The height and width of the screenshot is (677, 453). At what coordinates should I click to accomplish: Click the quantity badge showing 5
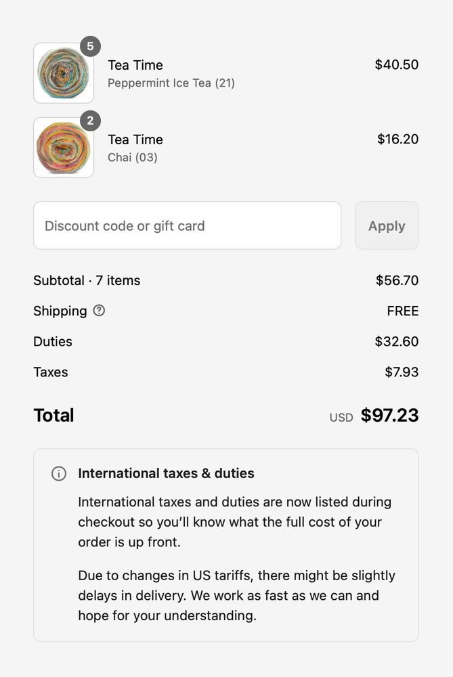pyautogui.click(x=90, y=47)
